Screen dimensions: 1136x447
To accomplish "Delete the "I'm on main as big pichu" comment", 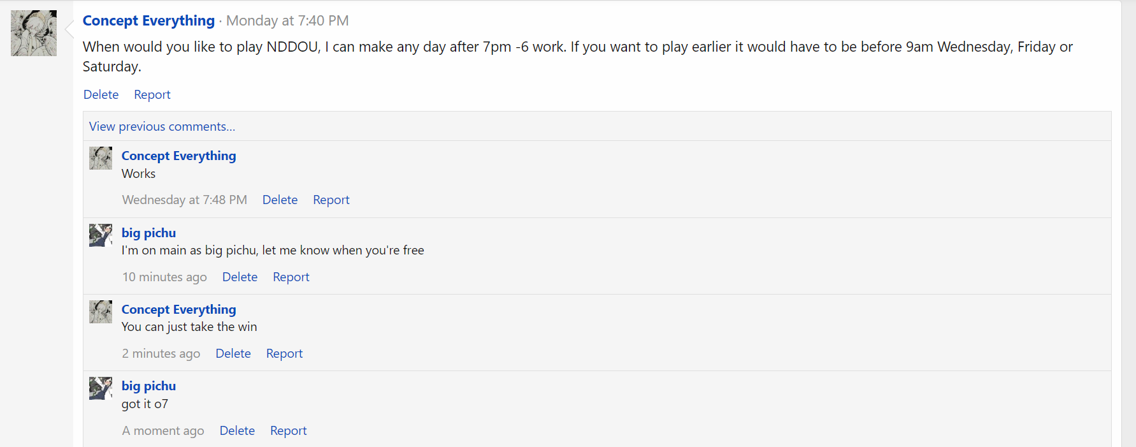I will 240,277.
